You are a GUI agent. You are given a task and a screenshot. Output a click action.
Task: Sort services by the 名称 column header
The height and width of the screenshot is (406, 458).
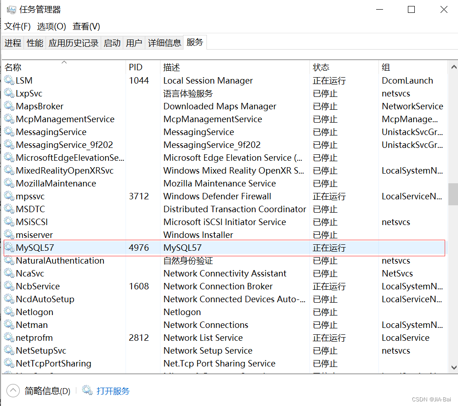point(64,67)
